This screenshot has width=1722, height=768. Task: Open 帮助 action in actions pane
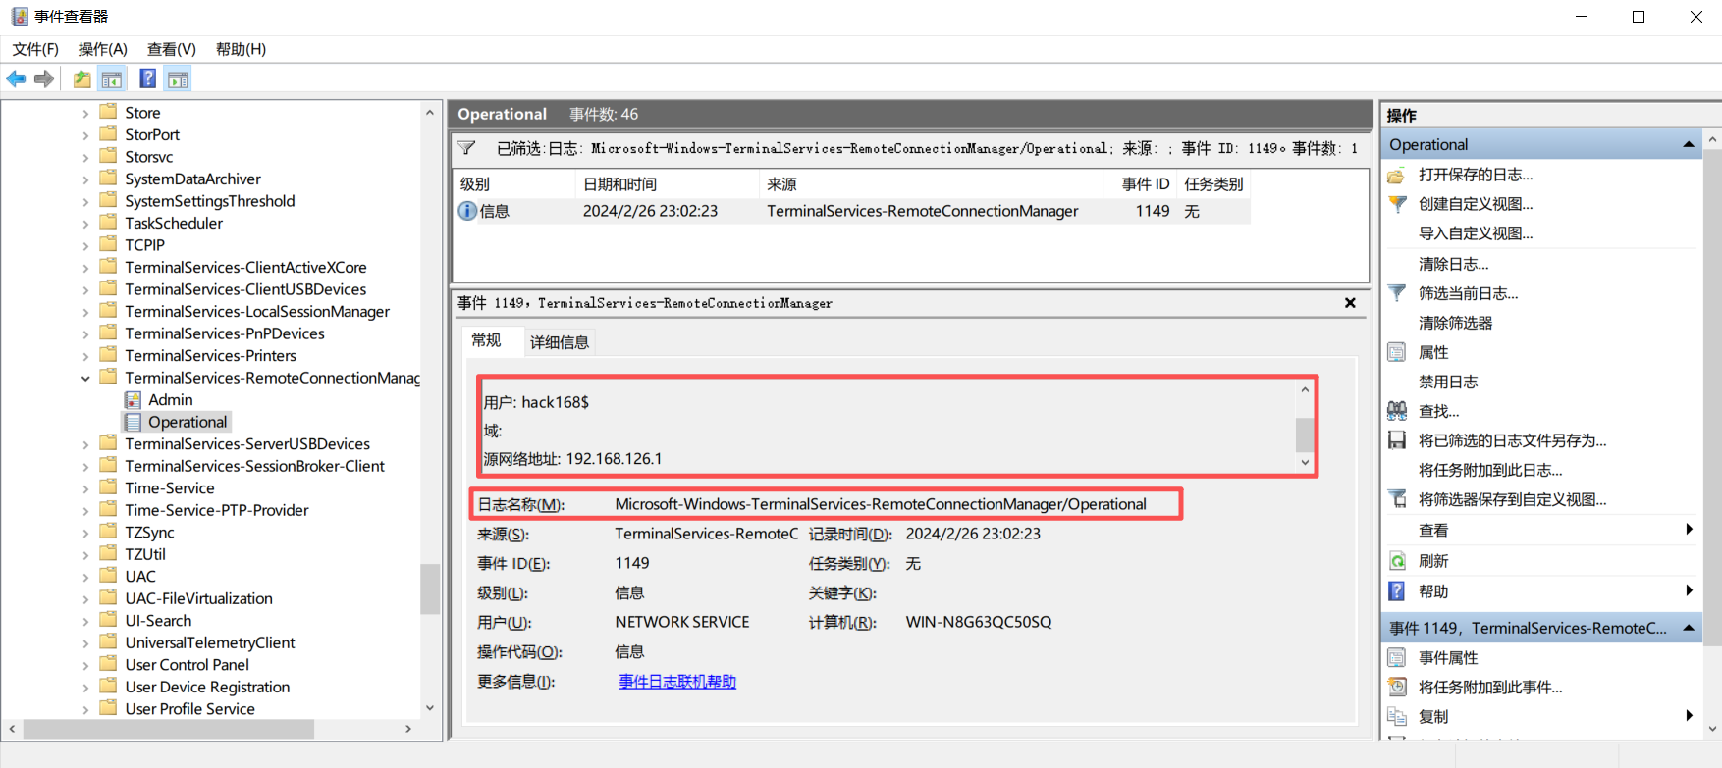pos(1433,591)
